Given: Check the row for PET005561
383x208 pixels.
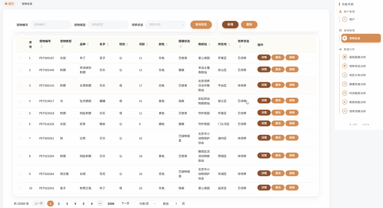Looking at the screenshot, I should [x=20, y=138].
